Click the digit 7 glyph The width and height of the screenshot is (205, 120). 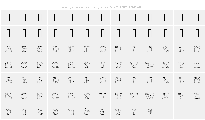118,111
